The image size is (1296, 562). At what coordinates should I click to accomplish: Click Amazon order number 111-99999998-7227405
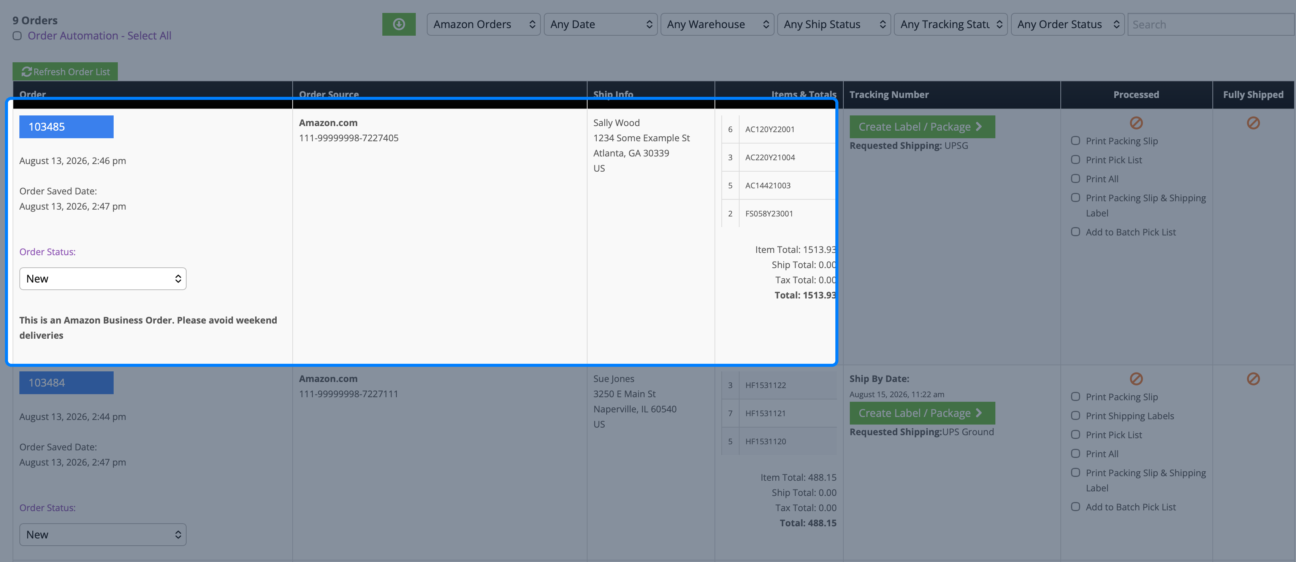(349, 138)
